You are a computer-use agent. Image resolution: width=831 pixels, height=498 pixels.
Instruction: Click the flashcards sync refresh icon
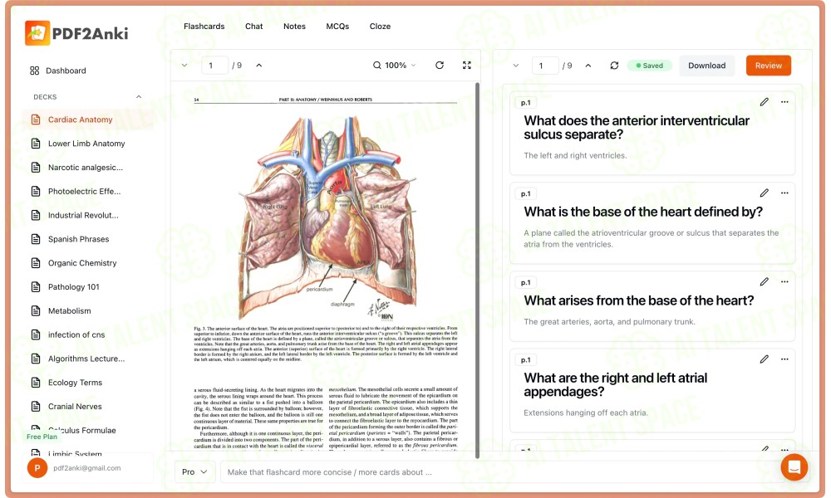pyautogui.click(x=614, y=66)
